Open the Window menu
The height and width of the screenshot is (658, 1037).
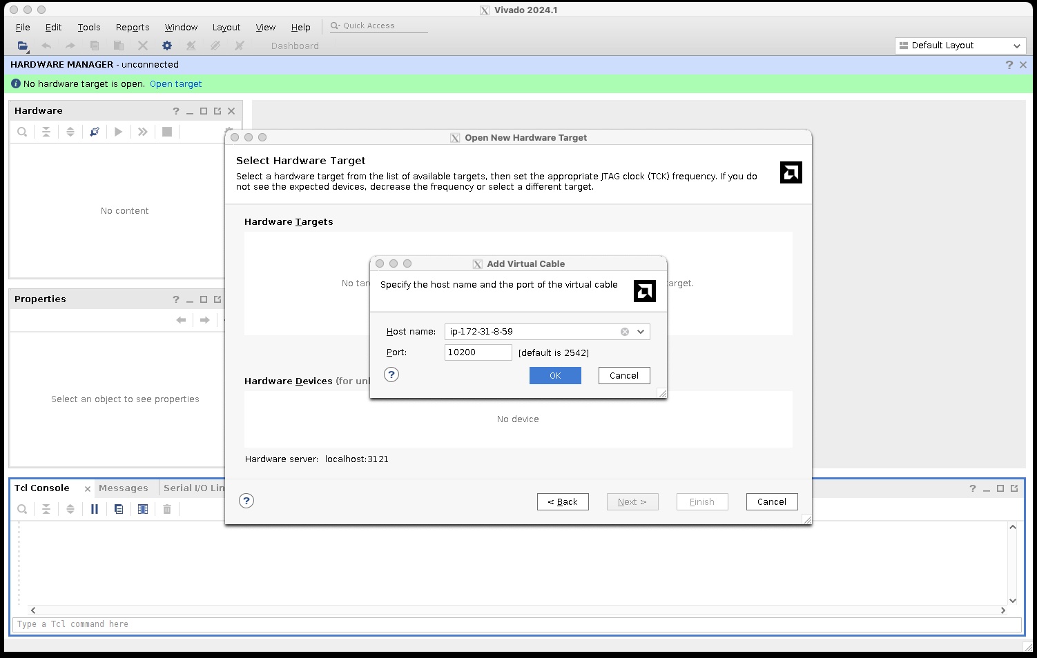point(181,28)
